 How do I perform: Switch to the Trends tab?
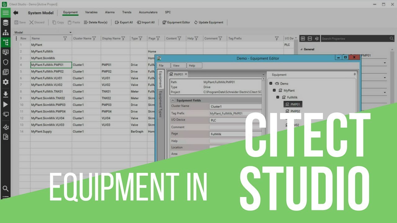127,12
